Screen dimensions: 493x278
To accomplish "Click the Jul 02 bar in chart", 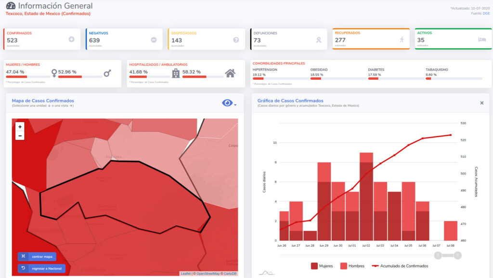I will pyautogui.click(x=366, y=197).
